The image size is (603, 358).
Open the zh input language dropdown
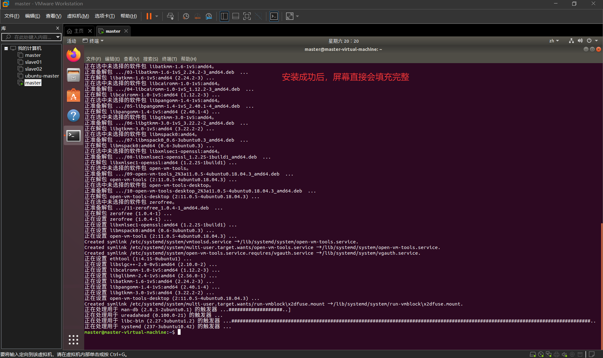point(554,41)
